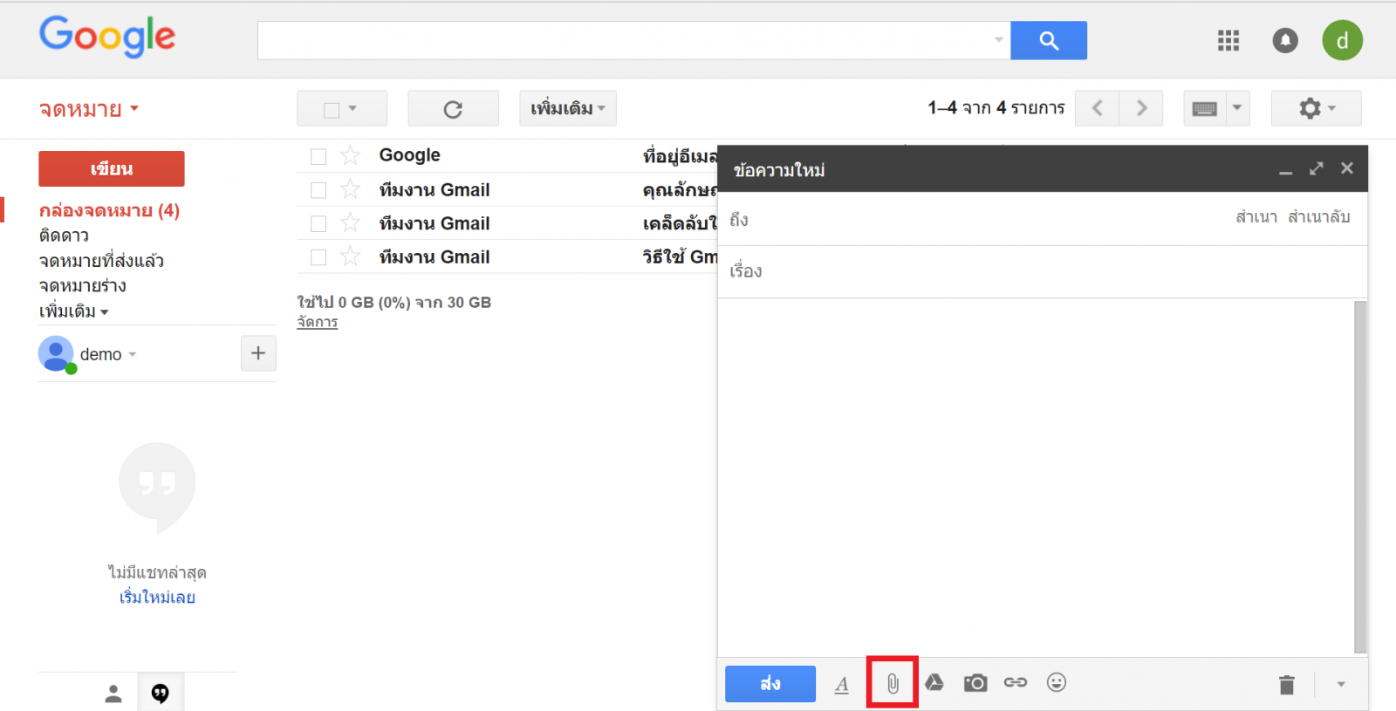
Task: Click the Google search input box
Action: pos(633,40)
